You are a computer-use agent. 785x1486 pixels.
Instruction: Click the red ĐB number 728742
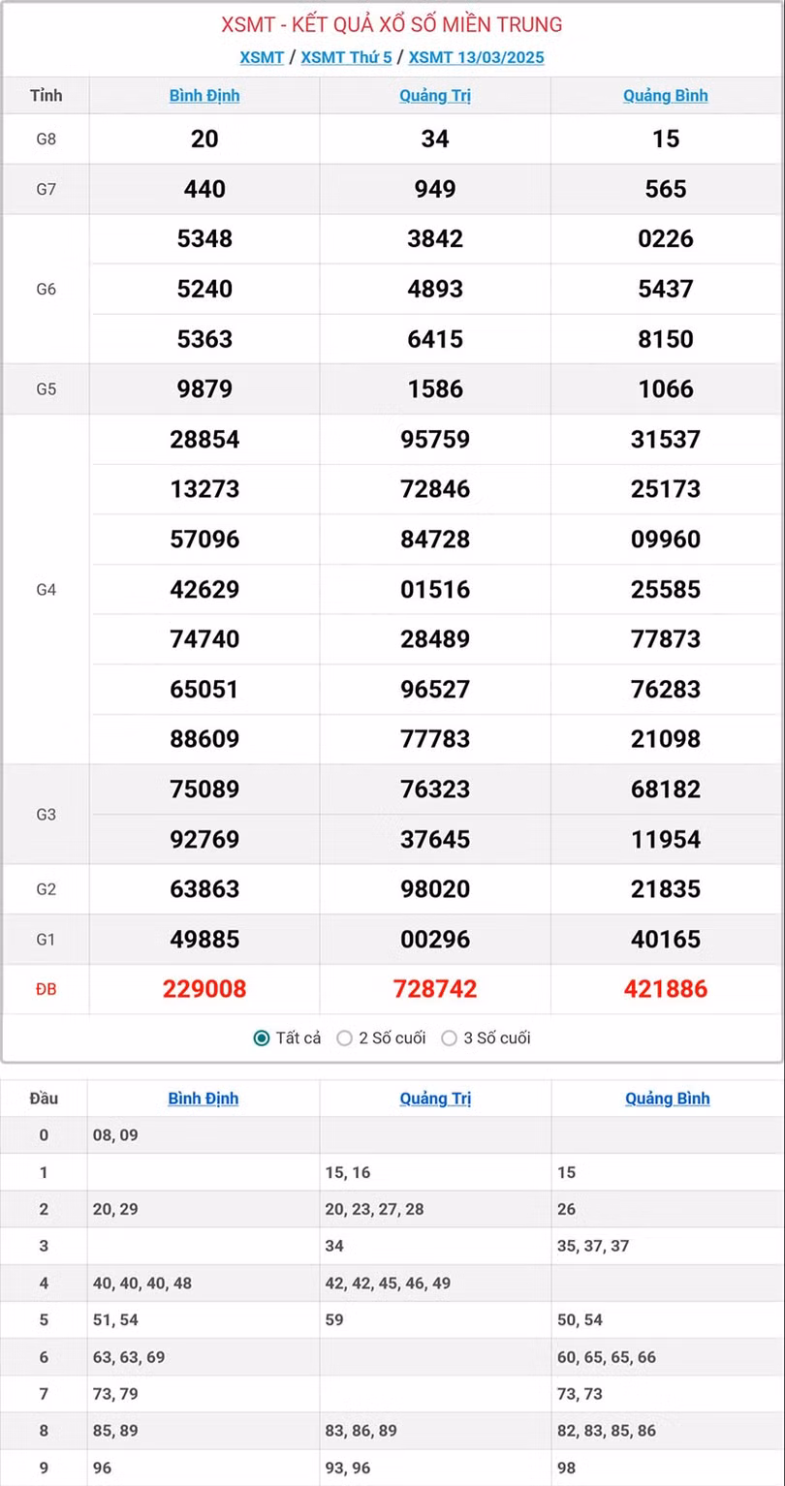435,989
